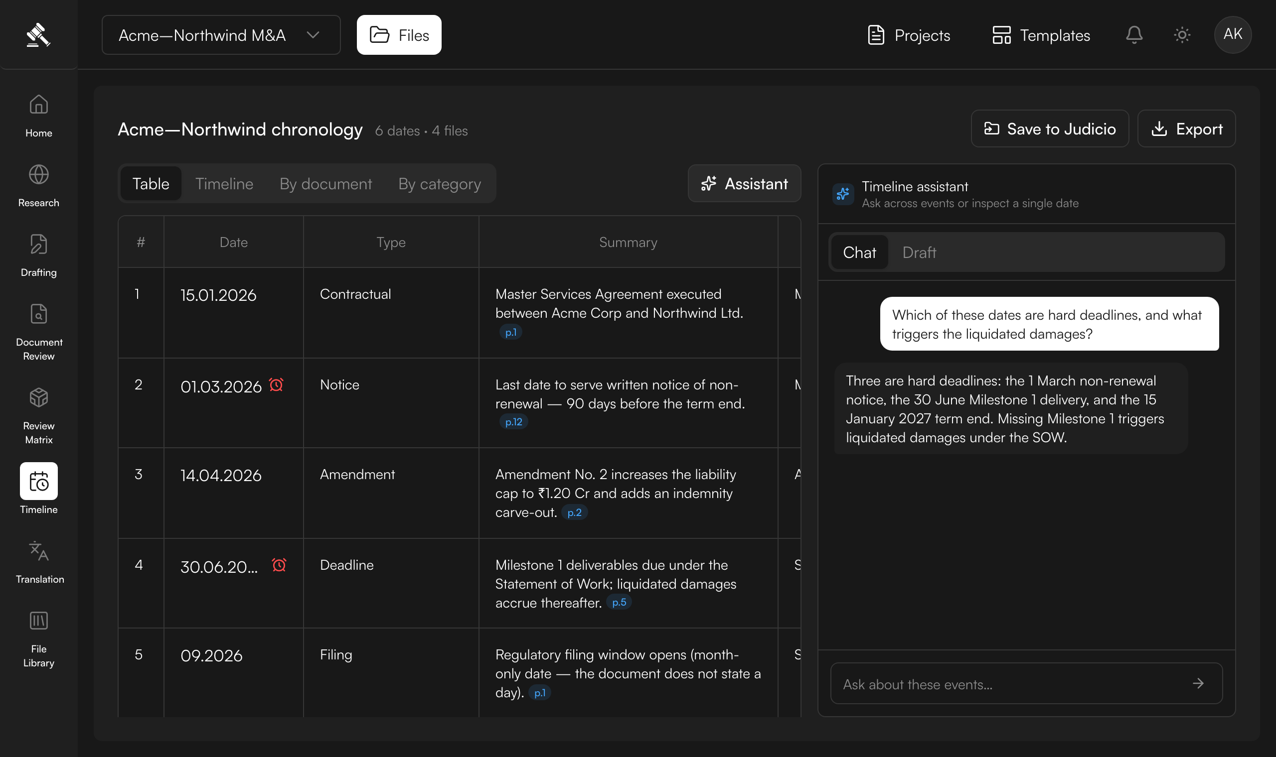Select the date 15.01.2026

point(218,295)
